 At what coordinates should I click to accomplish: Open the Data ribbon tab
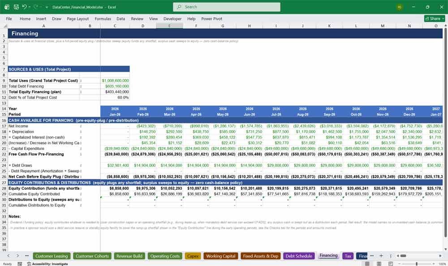point(121,18)
